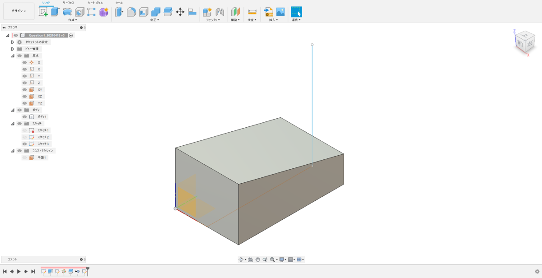This screenshot has width=542, height=278.
Task: Switch to ツール tab
Action: (119, 3)
